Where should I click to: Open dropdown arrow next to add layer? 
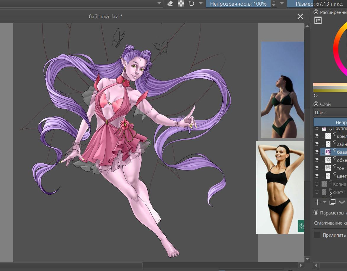tap(325, 202)
